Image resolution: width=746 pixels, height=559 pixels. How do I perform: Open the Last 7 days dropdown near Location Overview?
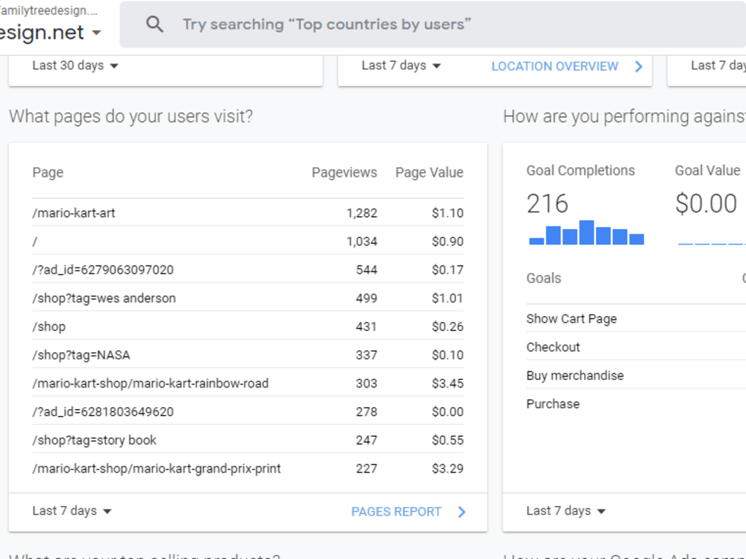click(x=401, y=66)
